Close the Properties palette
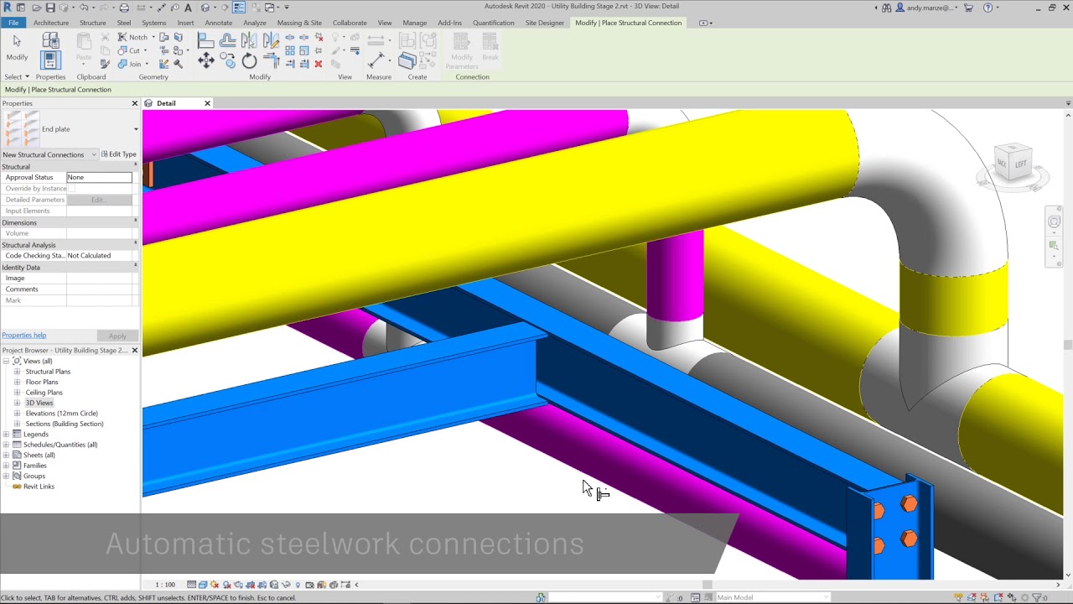Image resolution: width=1073 pixels, height=604 pixels. [x=134, y=103]
